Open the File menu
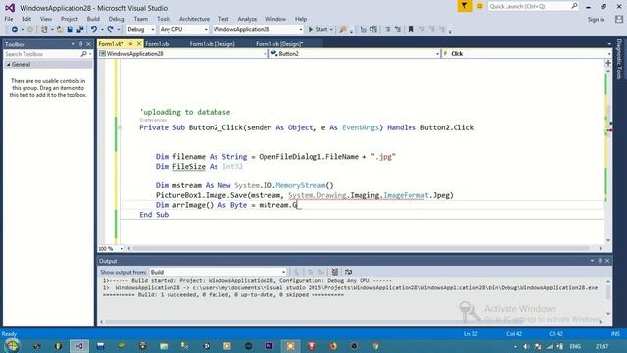627x353 pixels. click(x=9, y=19)
